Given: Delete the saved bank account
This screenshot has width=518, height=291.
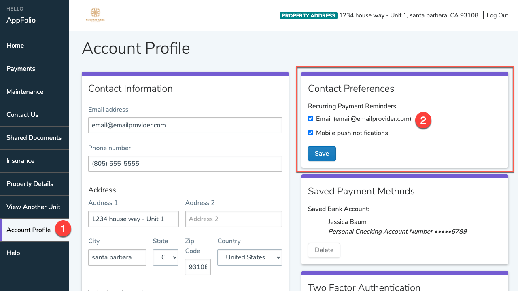Looking at the screenshot, I should tap(324, 250).
